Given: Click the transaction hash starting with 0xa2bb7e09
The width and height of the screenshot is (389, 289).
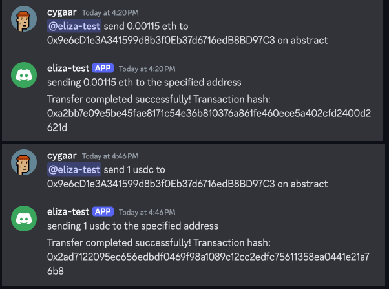Looking at the screenshot, I should (x=209, y=120).
